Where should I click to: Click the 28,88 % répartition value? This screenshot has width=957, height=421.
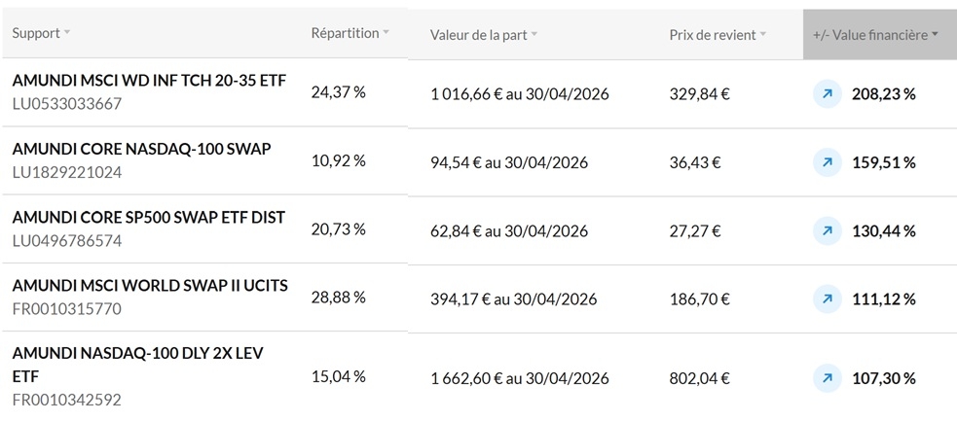pyautogui.click(x=338, y=297)
